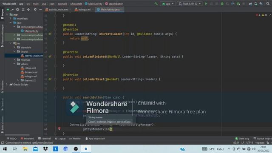Expand the themes (2) node
272x153 pixels.
18,80
